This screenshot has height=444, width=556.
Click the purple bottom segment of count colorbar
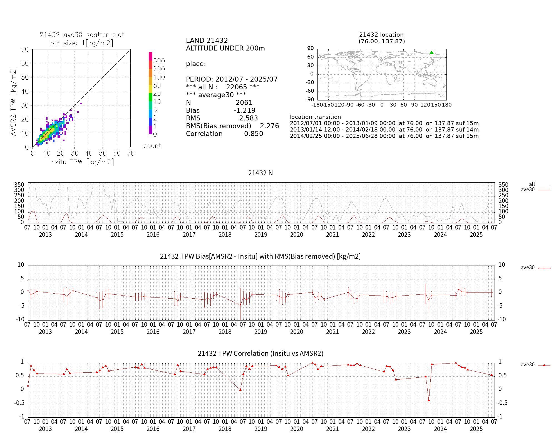tap(150, 130)
